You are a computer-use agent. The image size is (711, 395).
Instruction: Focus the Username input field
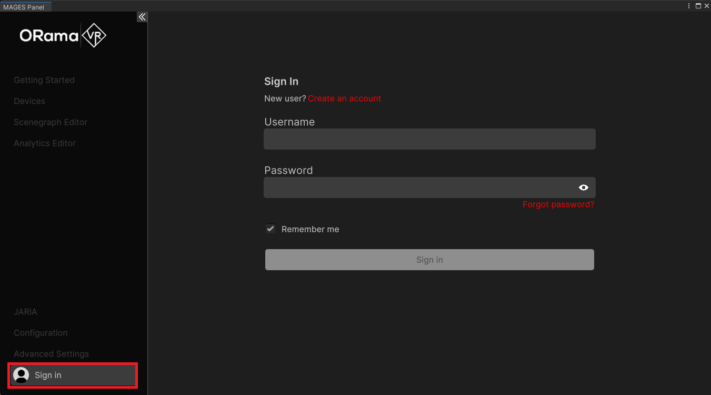[x=429, y=139]
